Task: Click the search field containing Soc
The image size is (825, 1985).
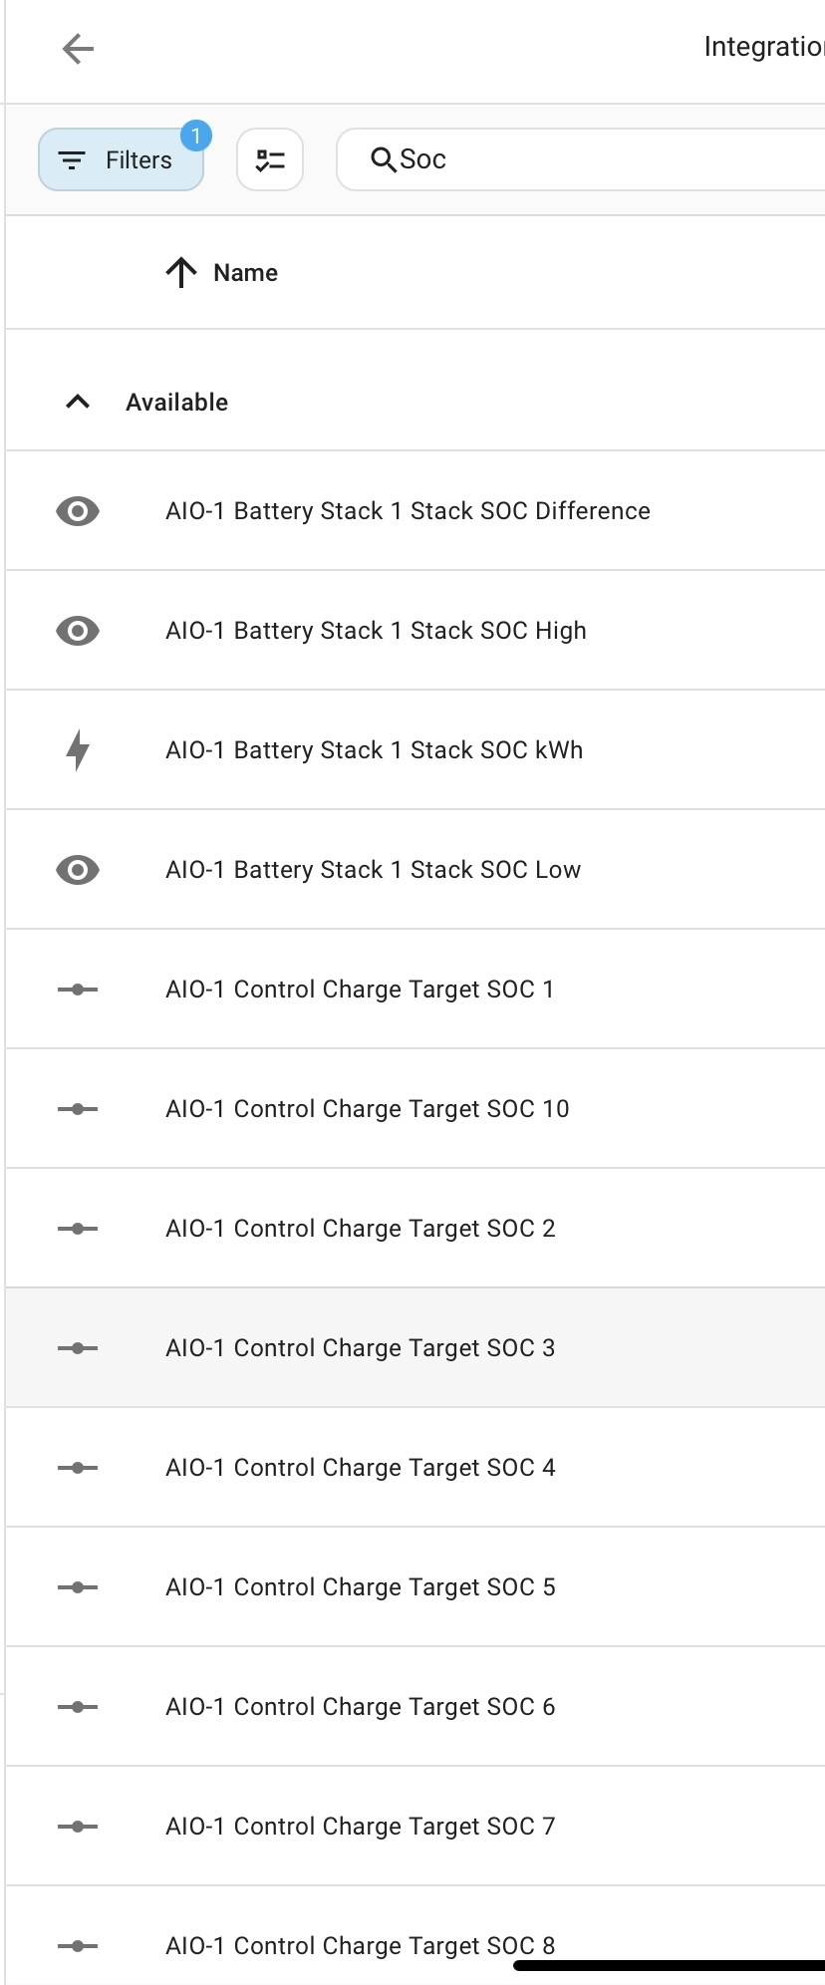Action: click(x=581, y=159)
